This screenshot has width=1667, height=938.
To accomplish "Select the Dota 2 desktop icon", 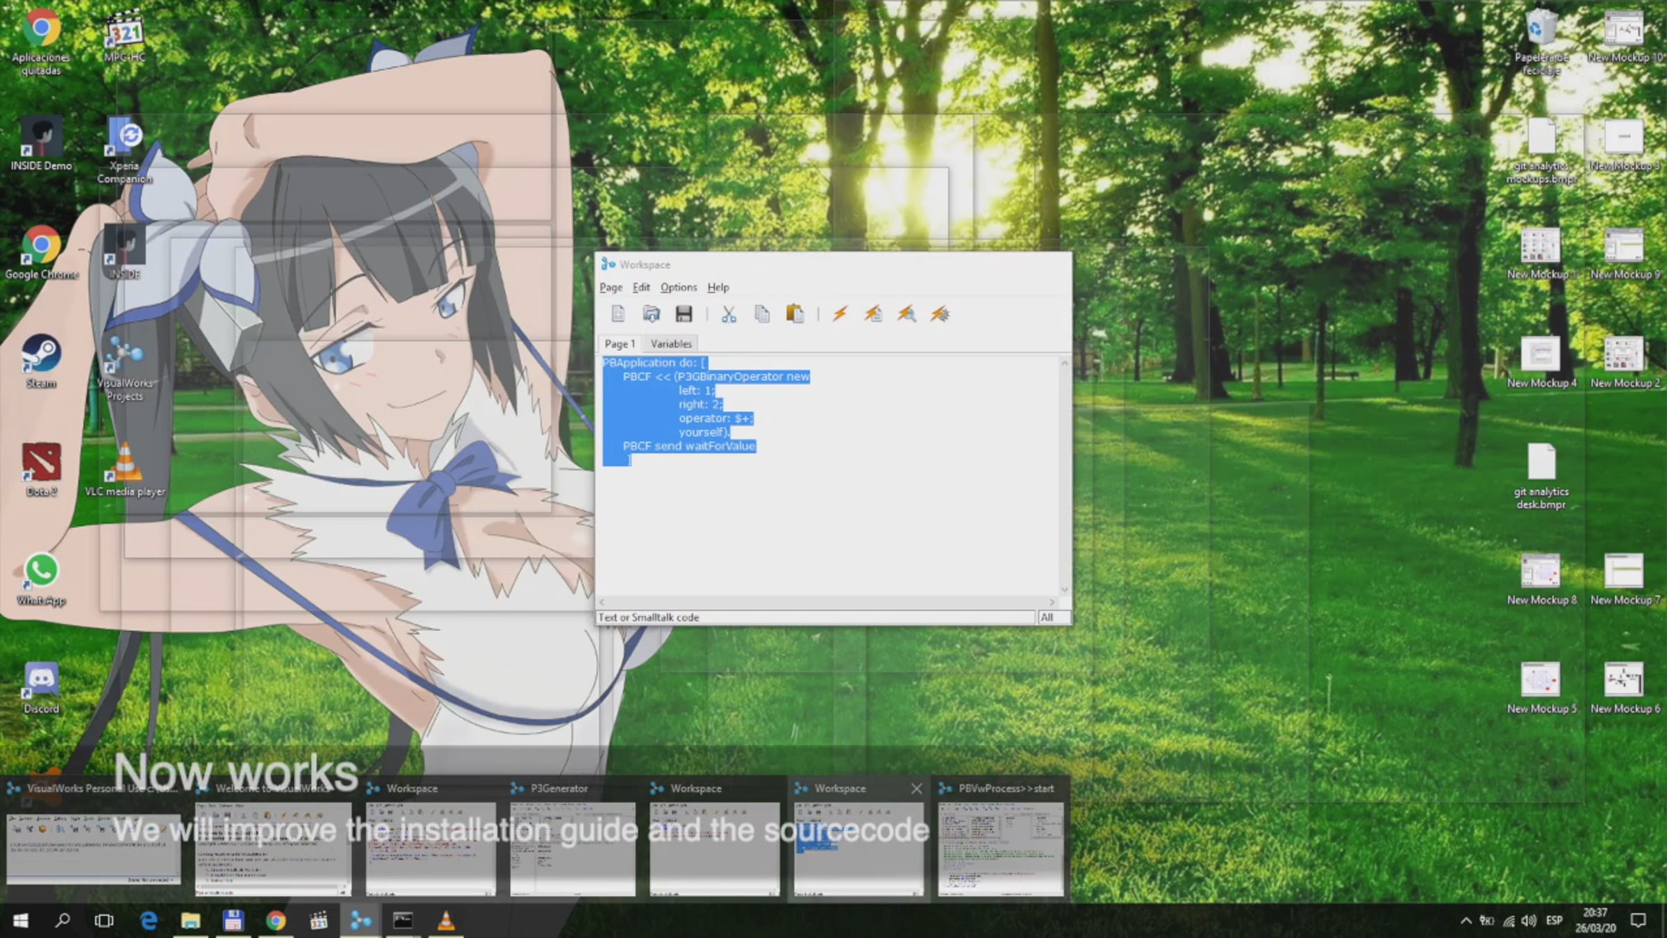I will pyautogui.click(x=41, y=470).
